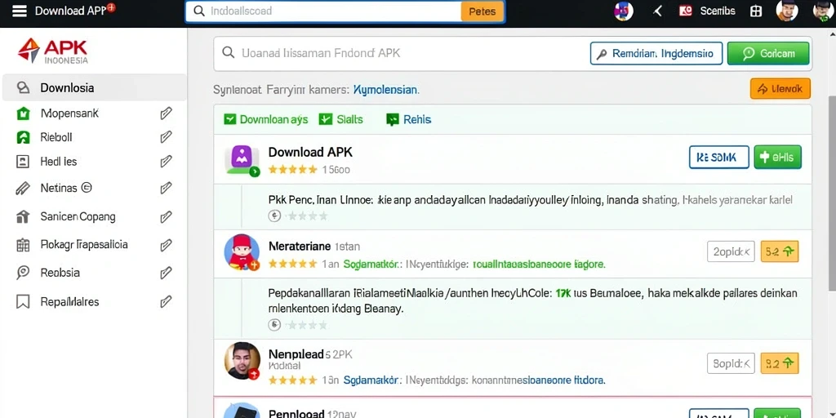Open the hamburger menu icon
Image resolution: width=836 pixels, height=418 pixels.
pyautogui.click(x=20, y=11)
